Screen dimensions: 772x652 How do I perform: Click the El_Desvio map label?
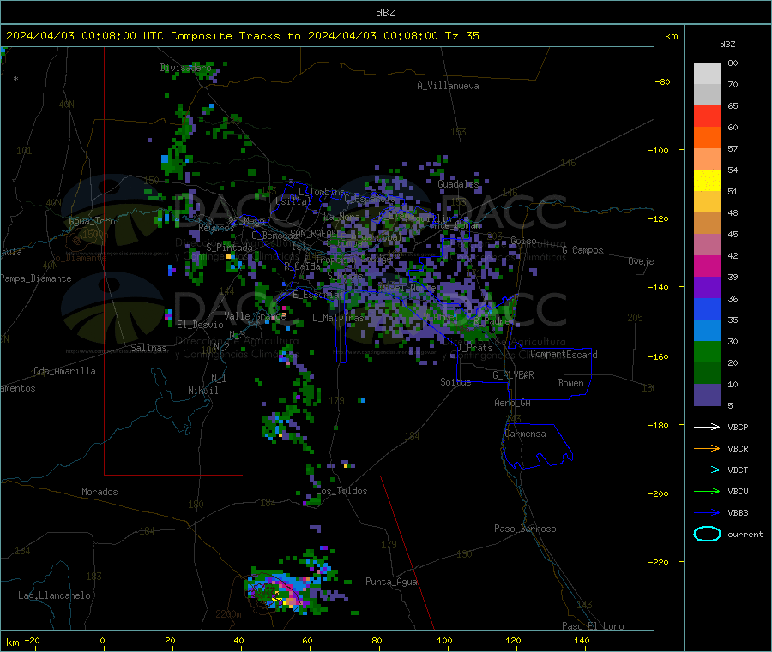pos(201,325)
